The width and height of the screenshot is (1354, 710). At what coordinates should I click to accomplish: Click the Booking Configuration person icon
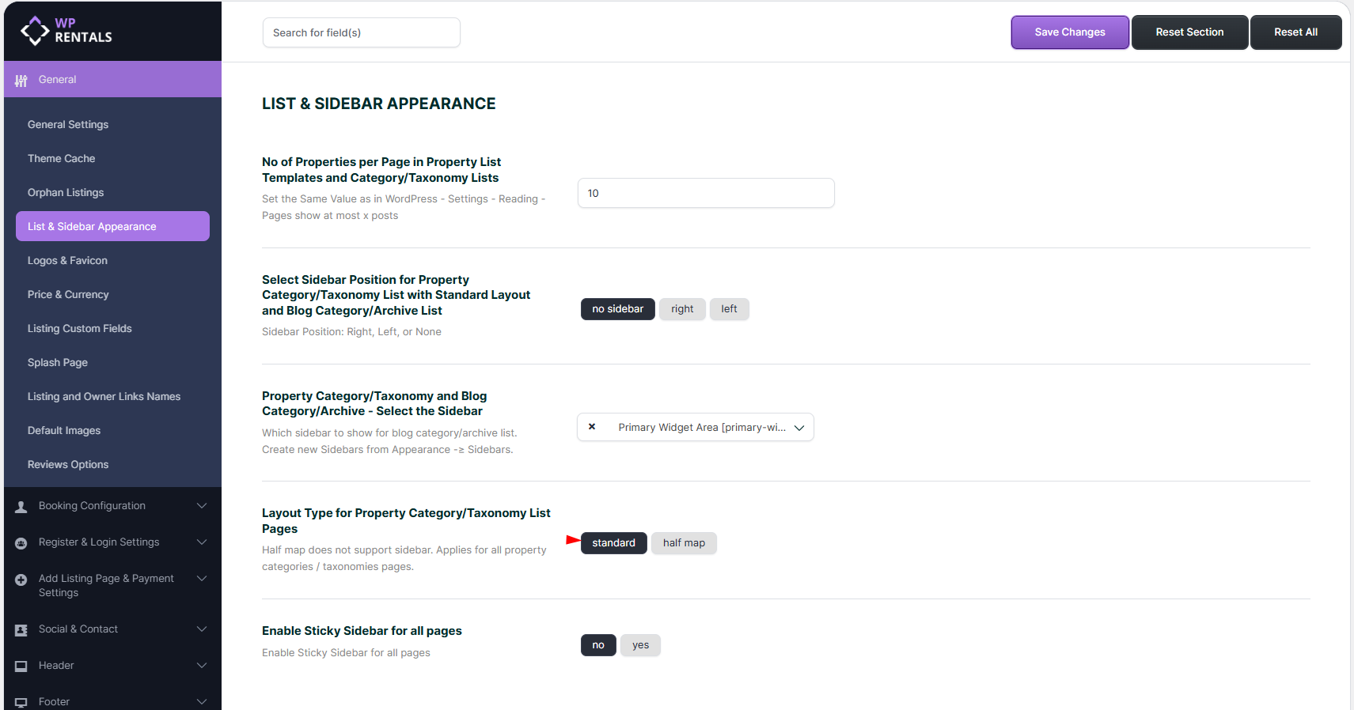(21, 507)
